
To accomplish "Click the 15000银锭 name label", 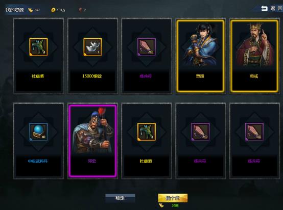I will pyautogui.click(x=92, y=76).
